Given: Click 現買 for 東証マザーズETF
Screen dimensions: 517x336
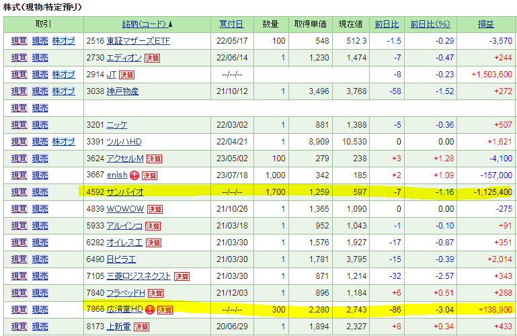Looking at the screenshot, I should [x=19, y=41].
